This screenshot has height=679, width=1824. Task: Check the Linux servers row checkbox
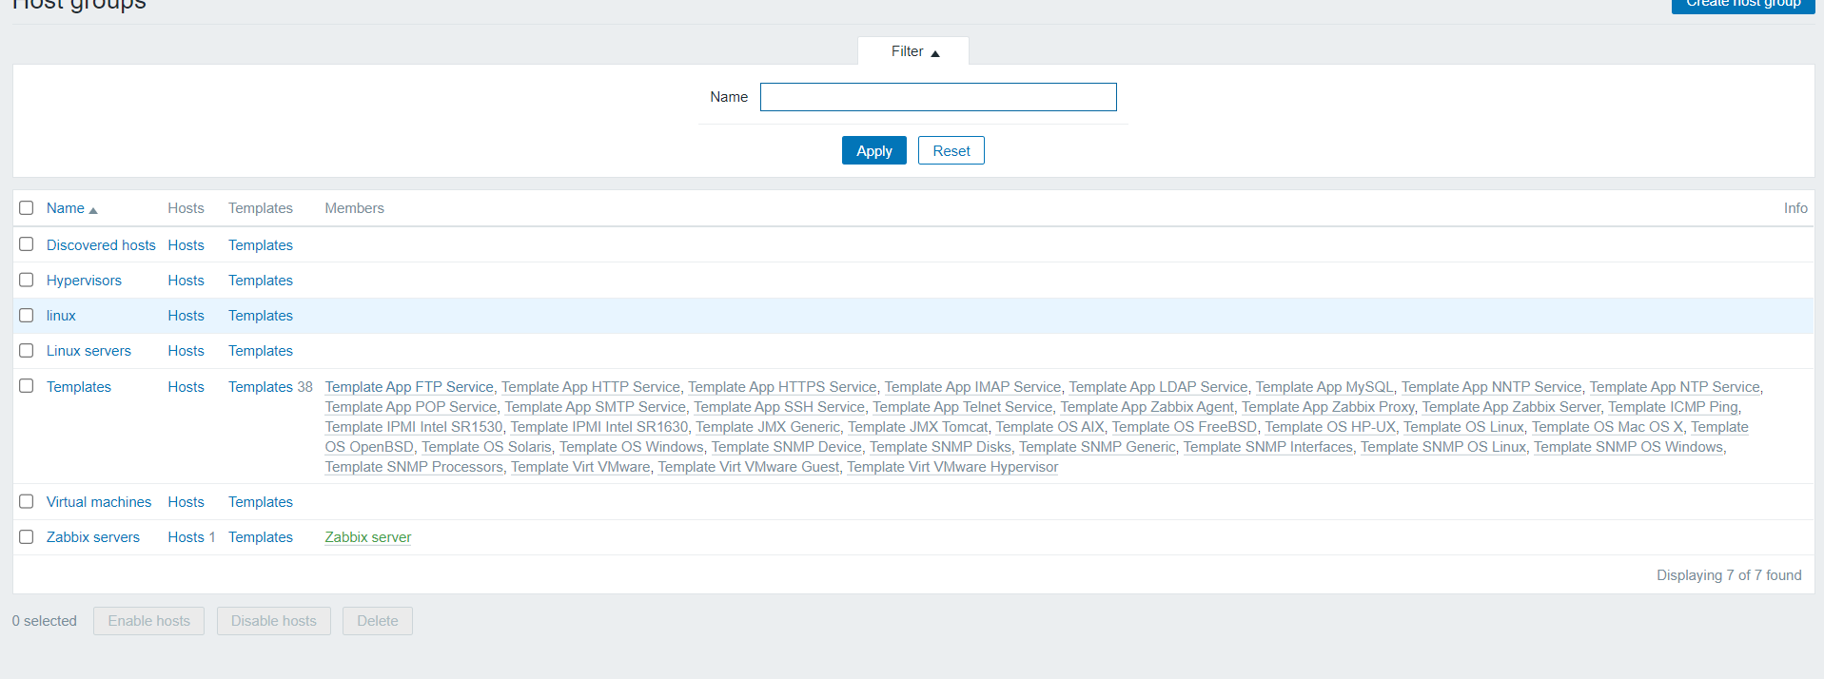coord(27,350)
